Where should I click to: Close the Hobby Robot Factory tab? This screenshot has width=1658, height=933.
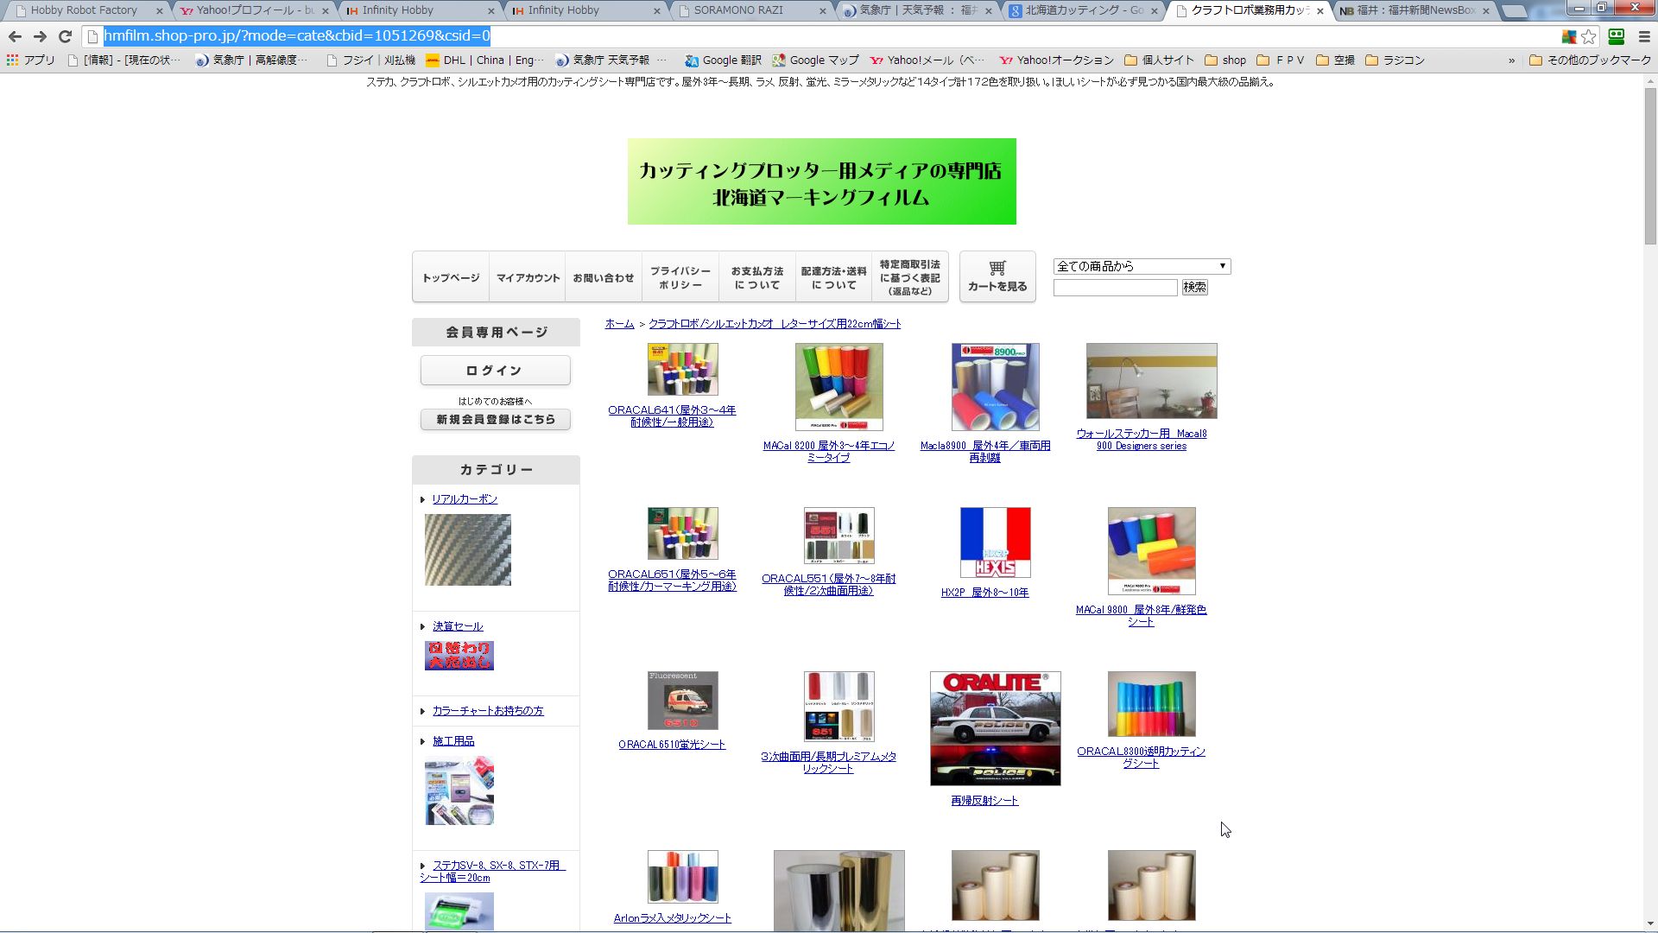coord(159,11)
